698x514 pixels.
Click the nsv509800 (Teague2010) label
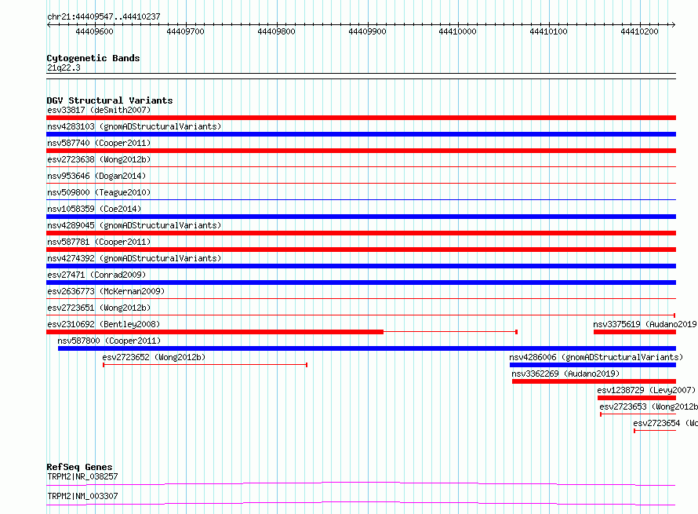tap(99, 192)
